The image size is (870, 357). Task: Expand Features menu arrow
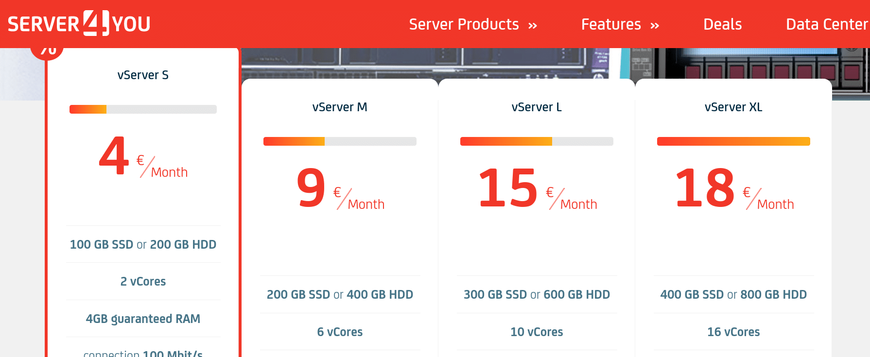click(655, 26)
